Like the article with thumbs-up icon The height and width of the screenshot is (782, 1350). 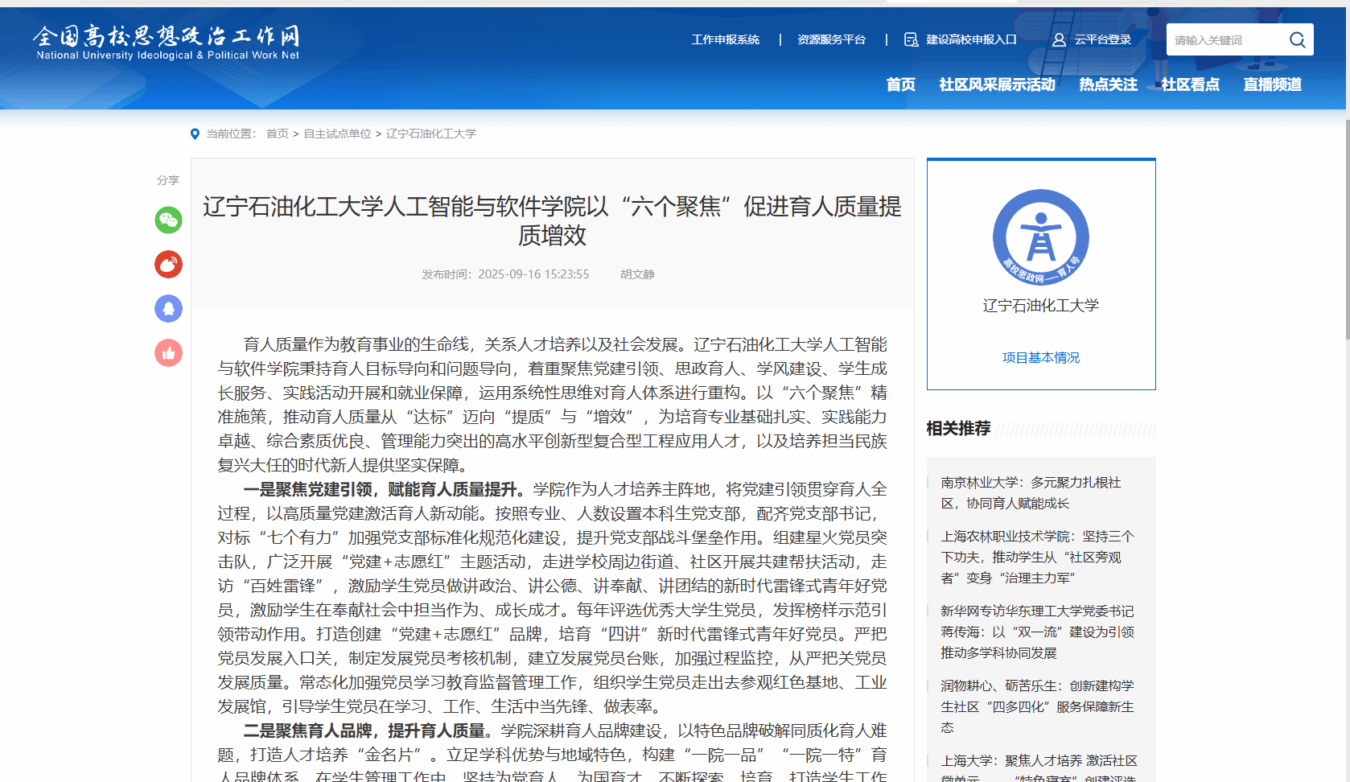[168, 353]
